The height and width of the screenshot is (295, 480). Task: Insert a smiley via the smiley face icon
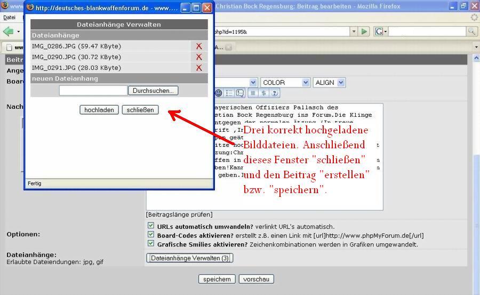click(x=219, y=93)
